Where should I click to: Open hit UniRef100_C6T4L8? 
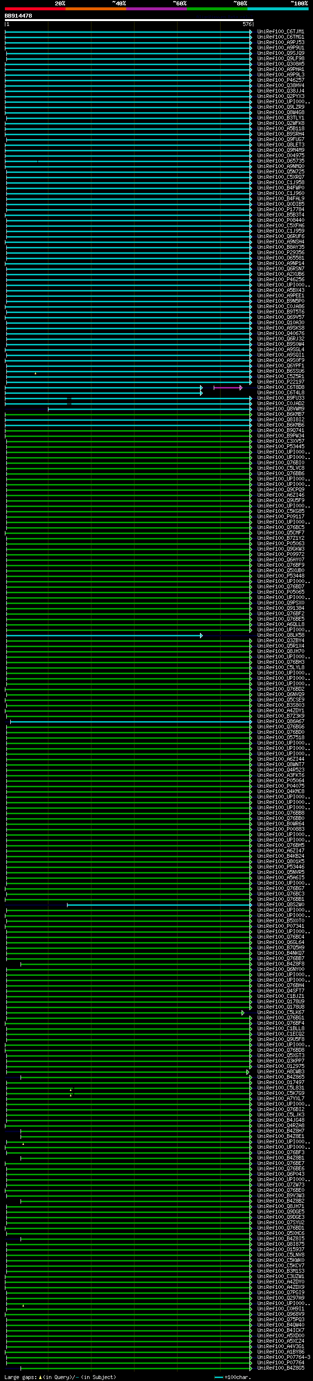tap(281, 392)
